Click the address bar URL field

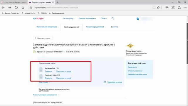91,8
